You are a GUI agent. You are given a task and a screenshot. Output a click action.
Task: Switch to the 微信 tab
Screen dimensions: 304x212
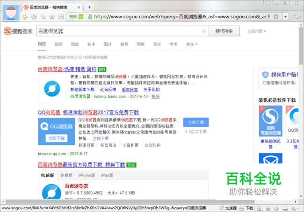pyautogui.click(x=75, y=44)
